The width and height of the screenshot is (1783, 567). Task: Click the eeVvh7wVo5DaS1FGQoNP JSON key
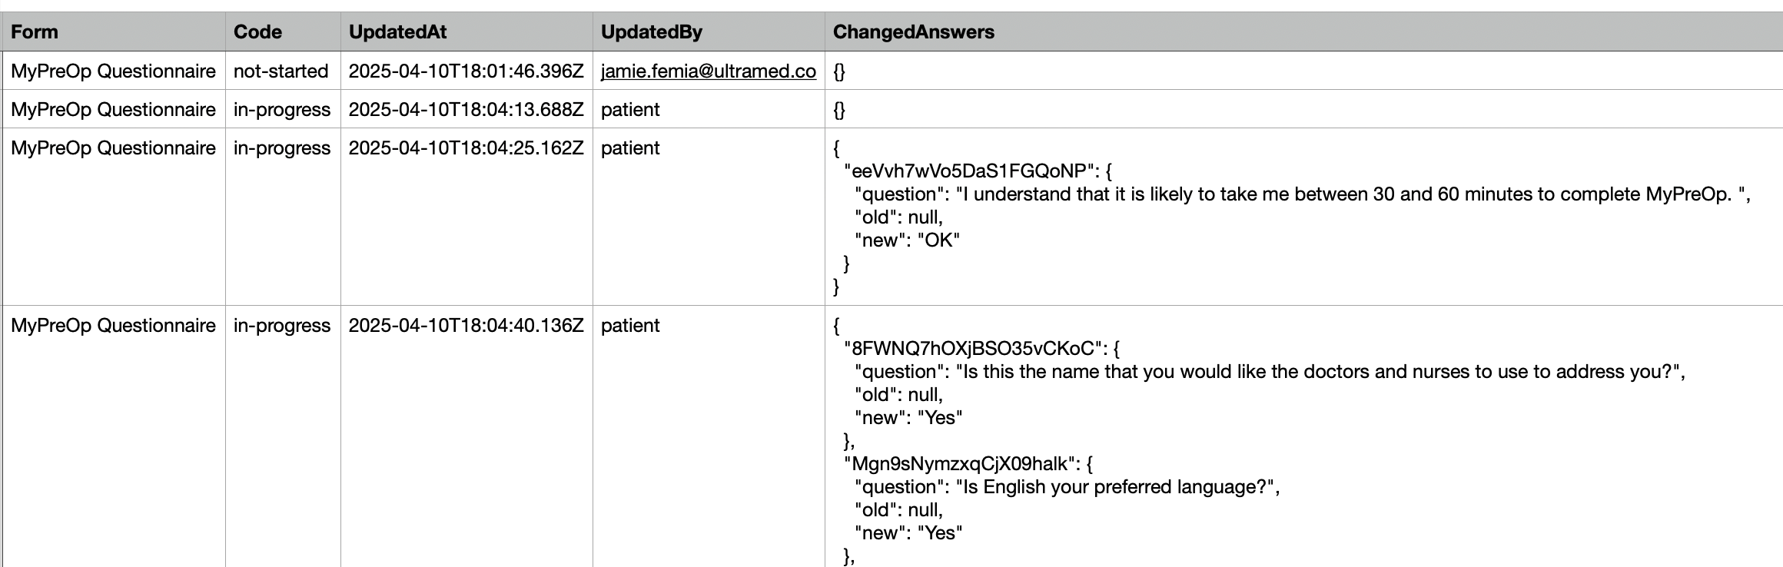[969, 171]
